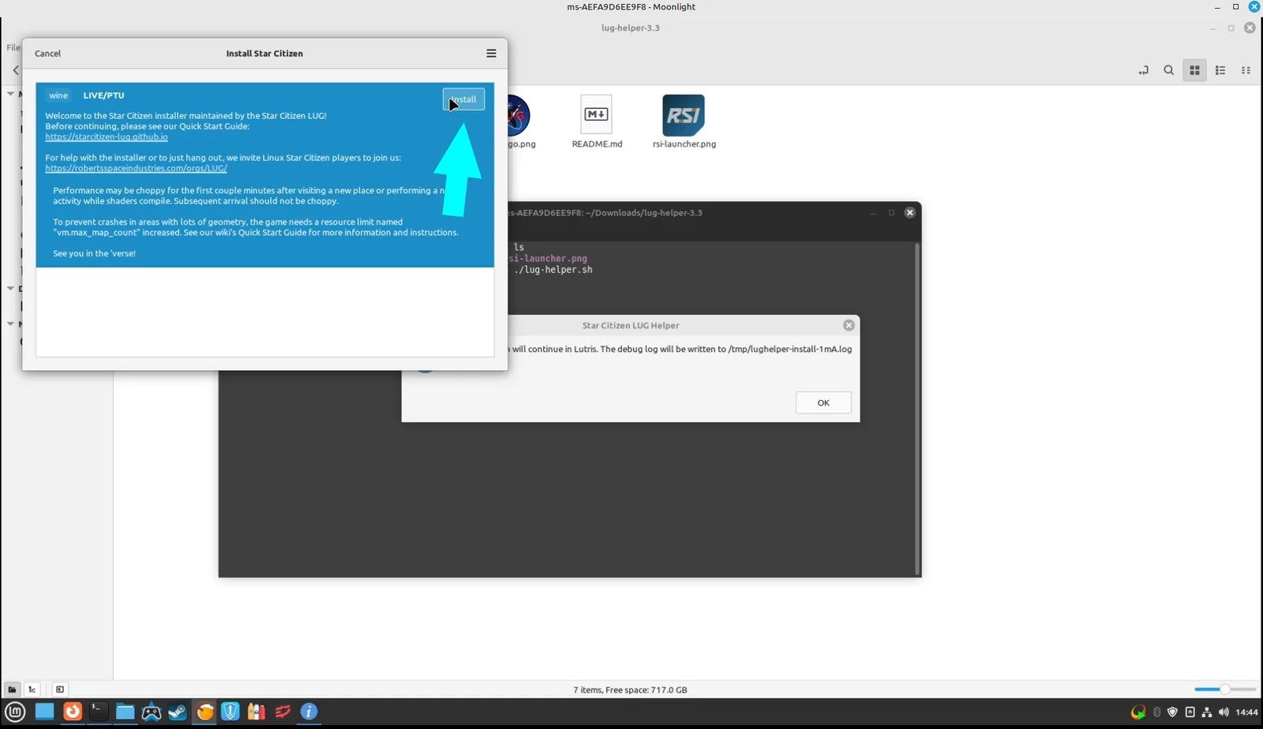This screenshot has height=729, width=1263.
Task: Switch to Lutris in the panel
Action: pyautogui.click(x=204, y=712)
